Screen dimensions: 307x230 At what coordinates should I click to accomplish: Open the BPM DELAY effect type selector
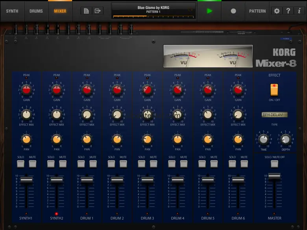point(274,115)
